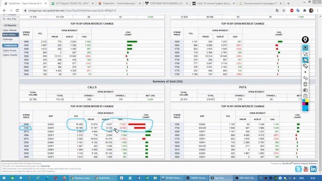Click the 1100 strike price cell in puts

tap(177, 124)
